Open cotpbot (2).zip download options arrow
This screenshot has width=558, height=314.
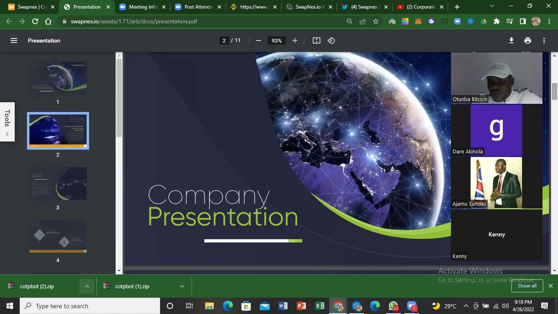pos(87,287)
